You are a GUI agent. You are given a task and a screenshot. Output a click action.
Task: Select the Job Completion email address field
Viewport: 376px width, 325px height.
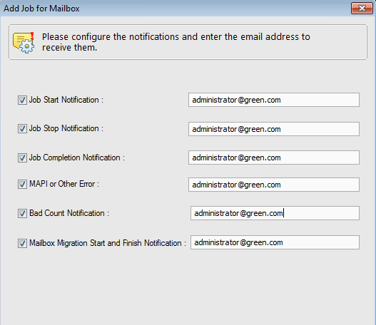[274, 158]
